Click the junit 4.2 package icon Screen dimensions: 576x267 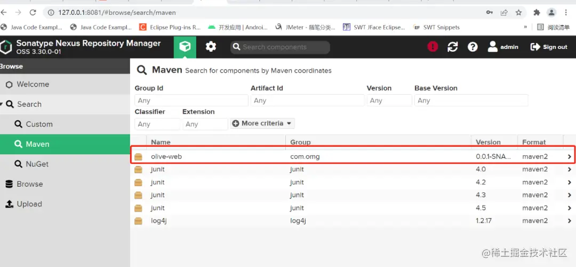(x=138, y=182)
